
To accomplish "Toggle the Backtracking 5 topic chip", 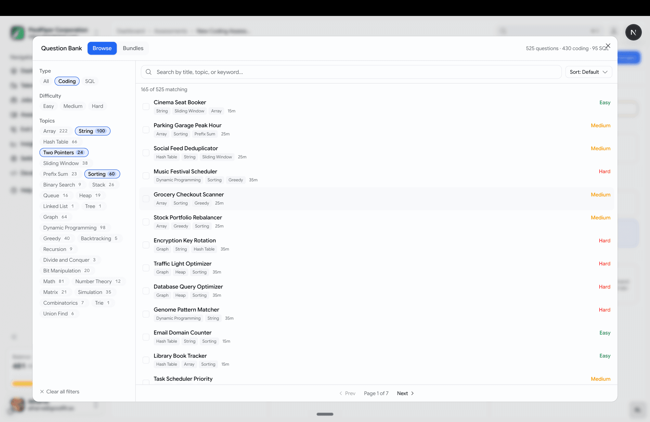I will coord(99,238).
